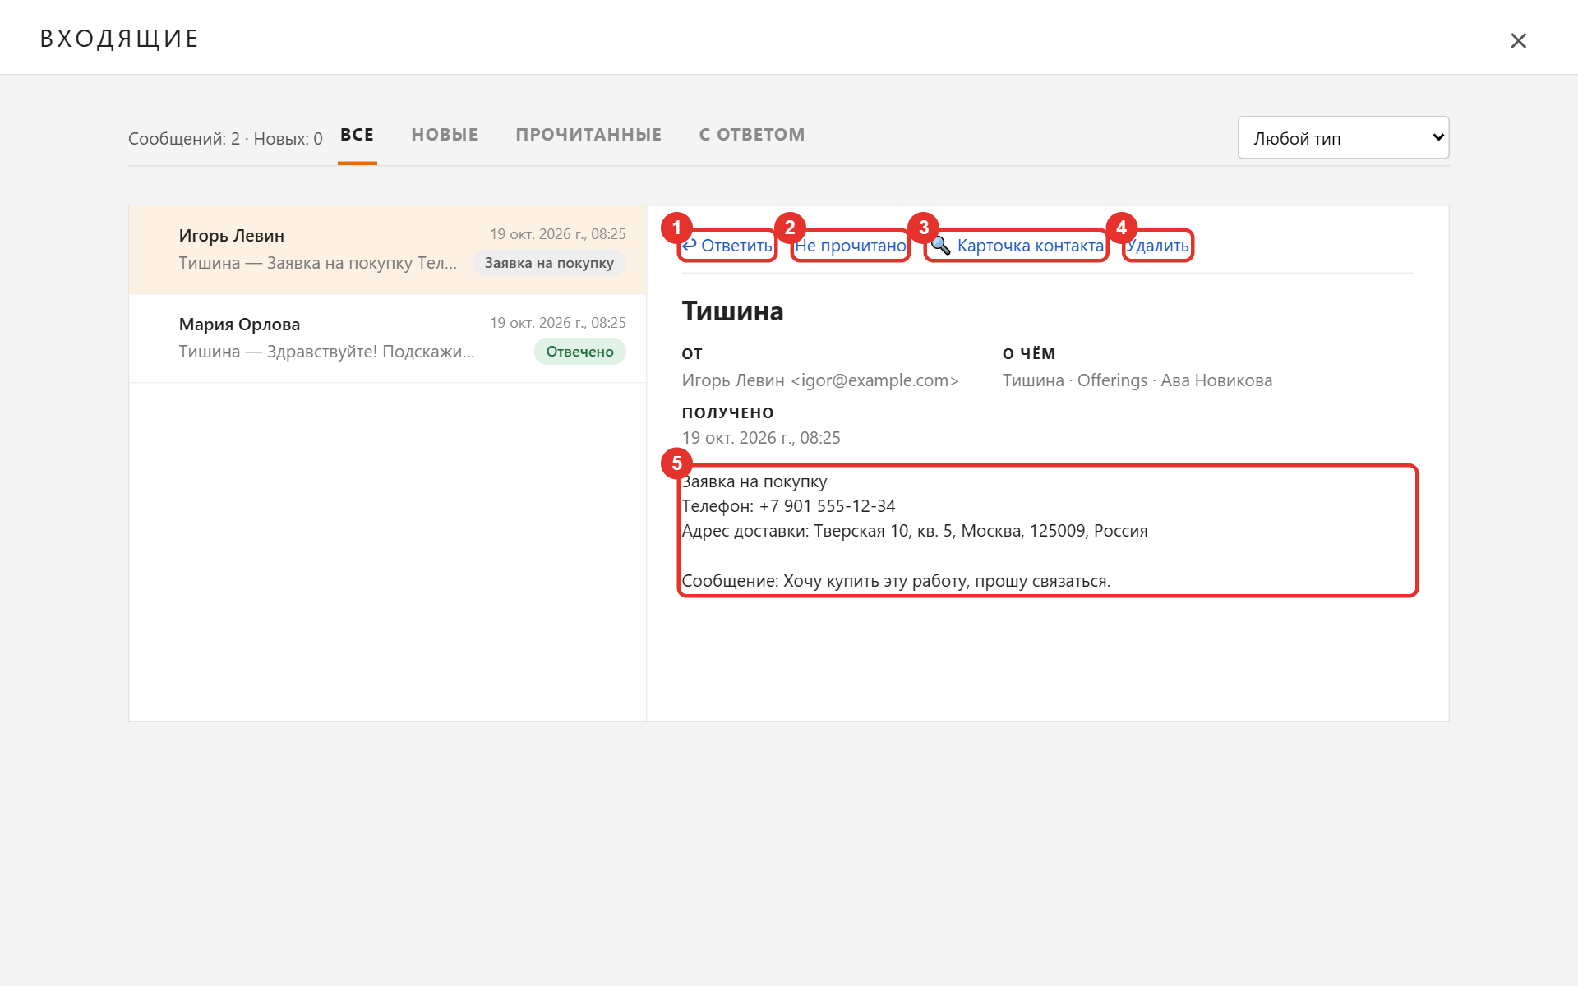Viewport: 1578px width, 986px height.
Task: Switch to the НОВЫЕ tab
Action: tap(445, 135)
